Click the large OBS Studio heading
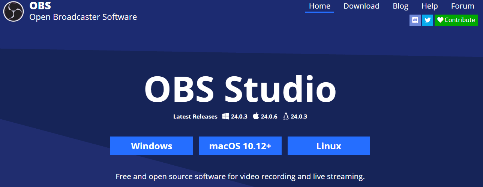 tap(240, 89)
